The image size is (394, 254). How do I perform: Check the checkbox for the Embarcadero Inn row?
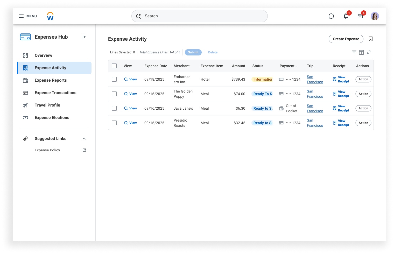(114, 79)
